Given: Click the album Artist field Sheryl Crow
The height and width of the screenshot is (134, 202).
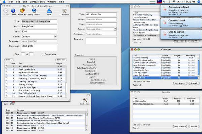Looking at the screenshot, I should click(x=39, y=26).
